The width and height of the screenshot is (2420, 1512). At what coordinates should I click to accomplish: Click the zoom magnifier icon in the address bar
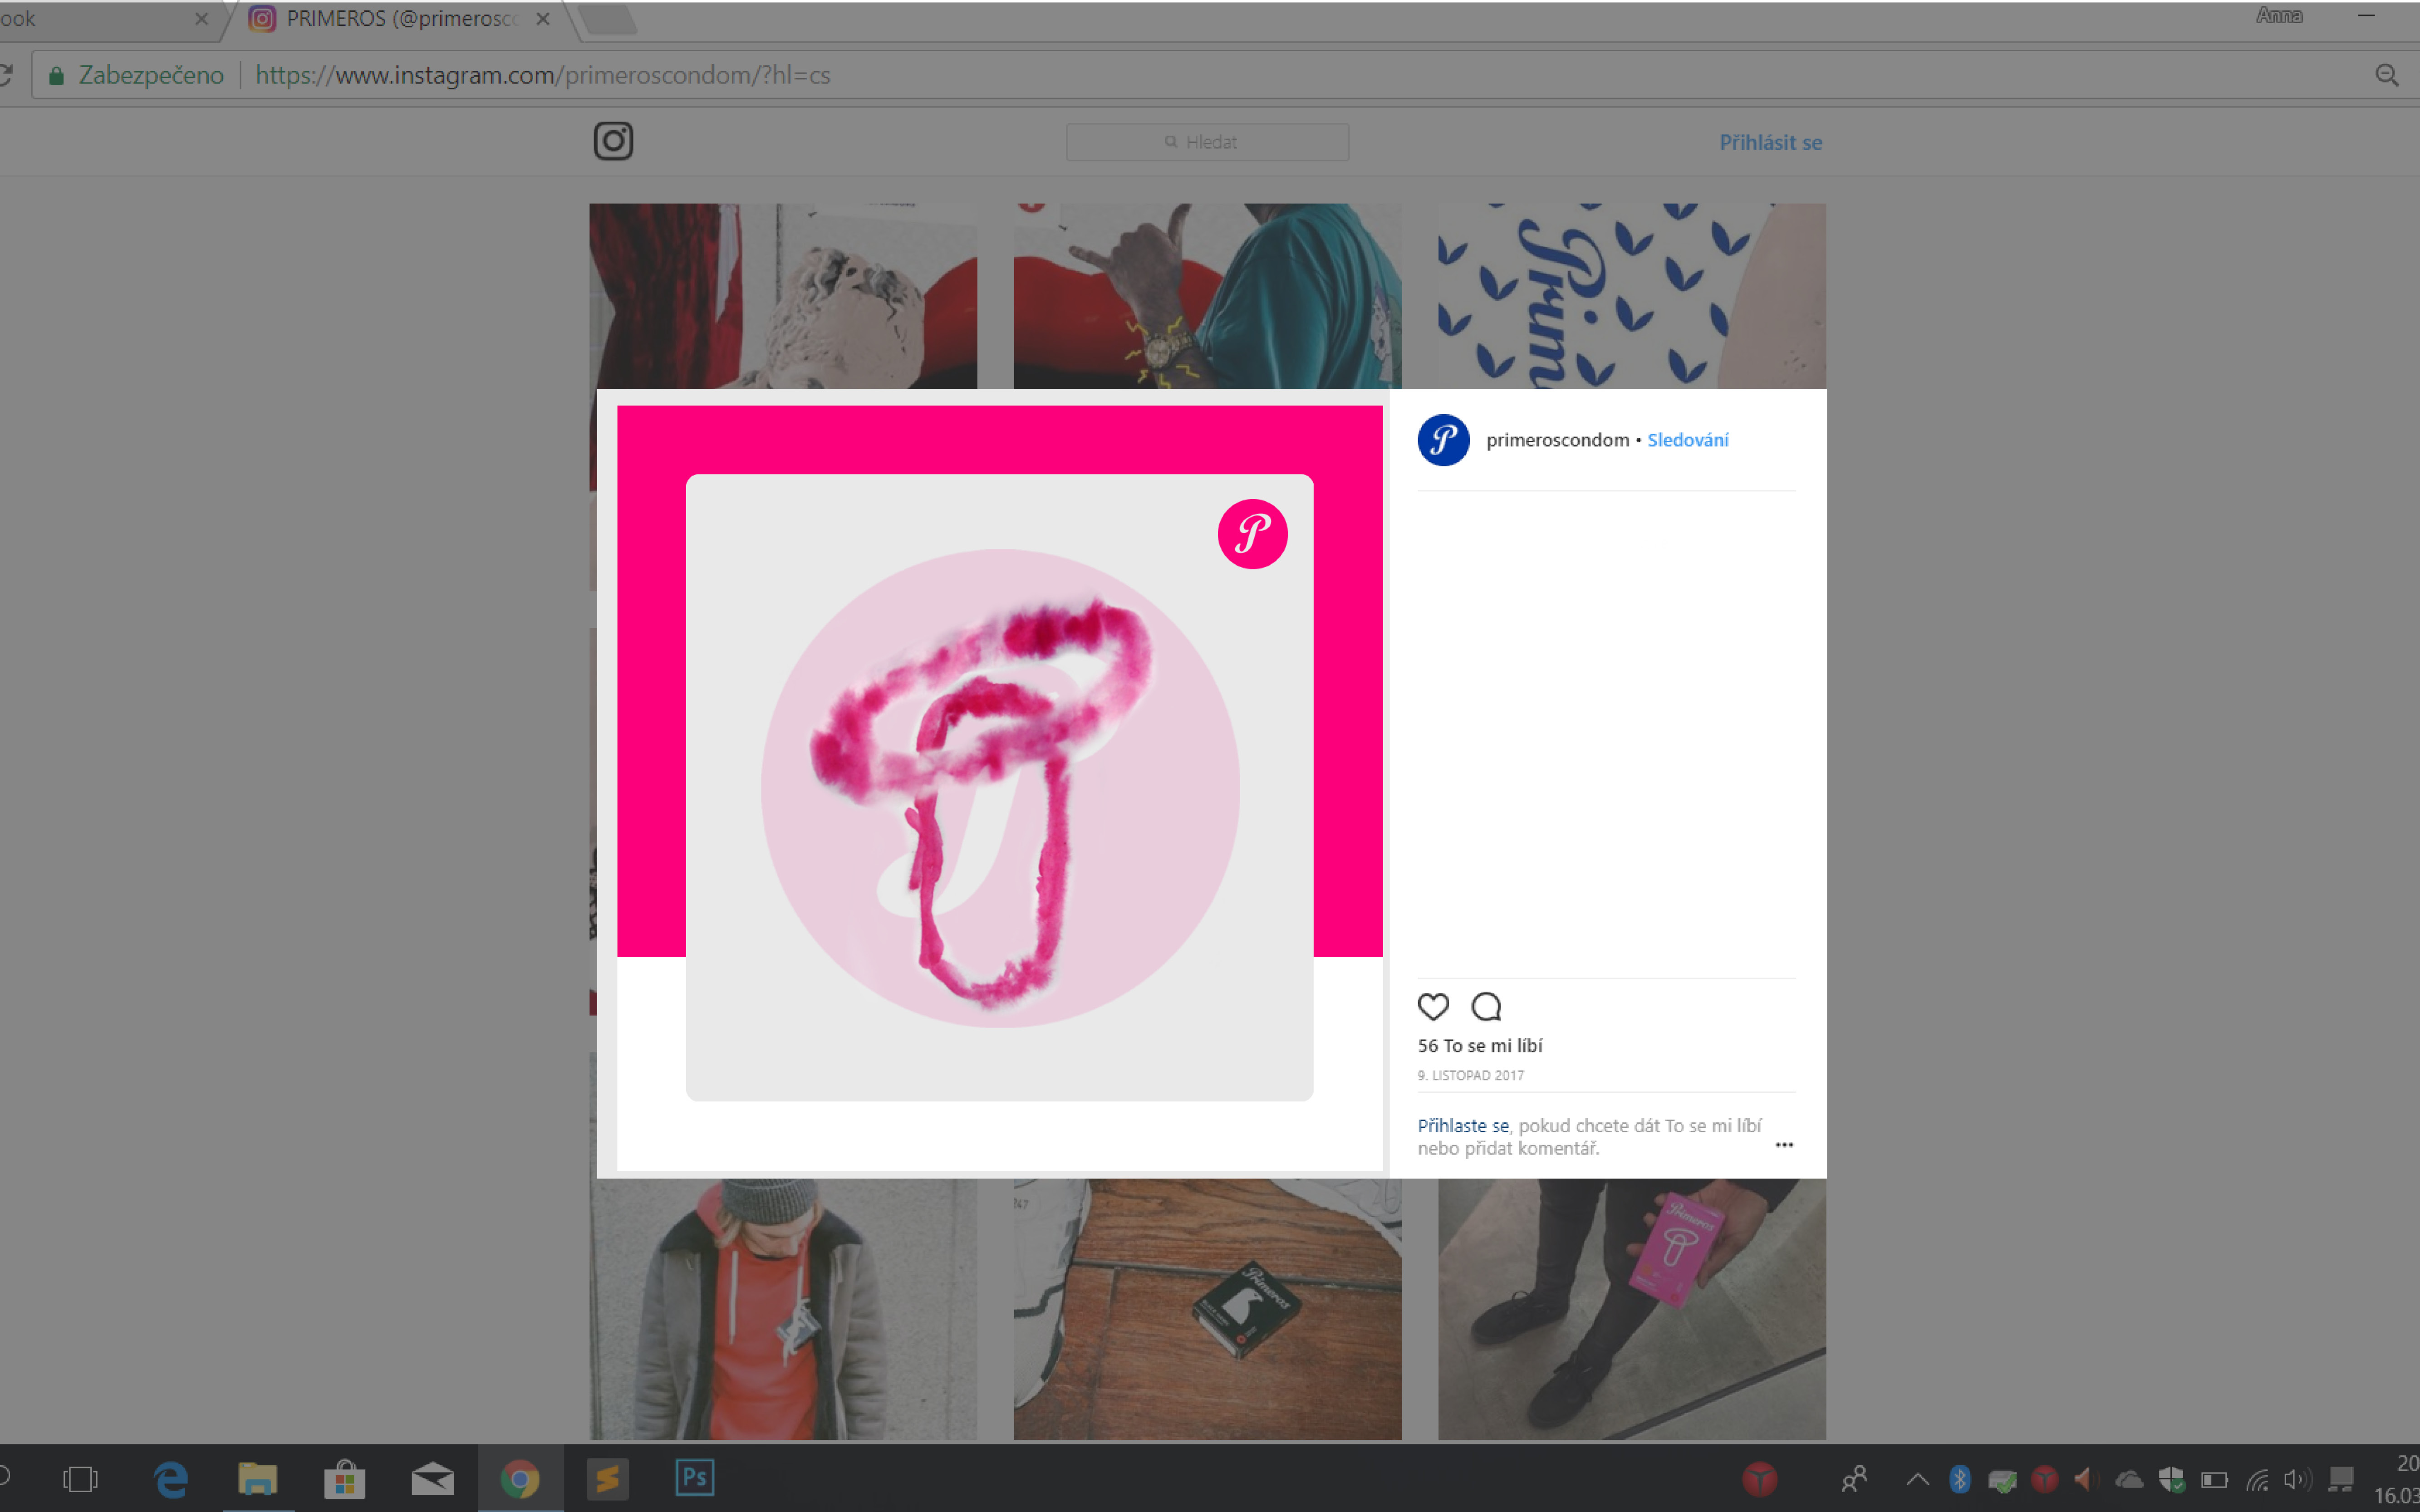coord(2386,75)
